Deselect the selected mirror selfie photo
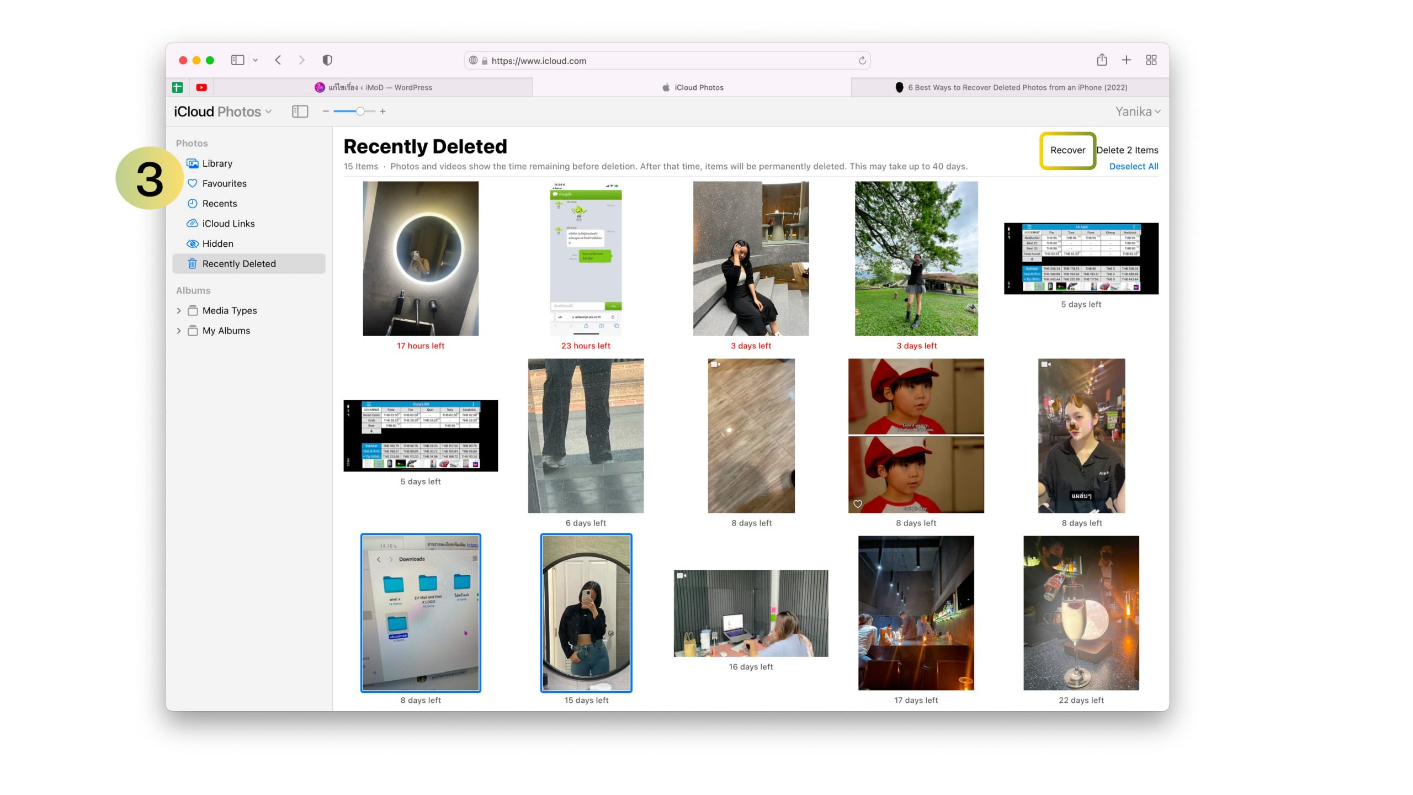The image size is (1413, 795). 586,613
